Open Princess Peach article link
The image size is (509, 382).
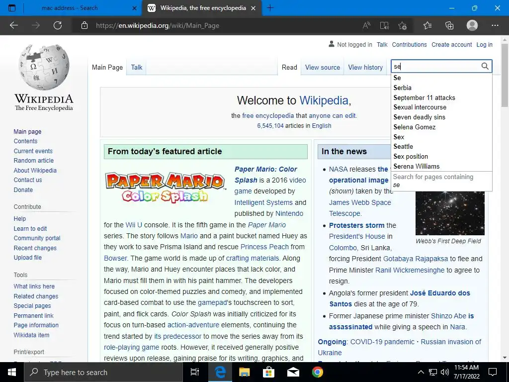tap(264, 247)
